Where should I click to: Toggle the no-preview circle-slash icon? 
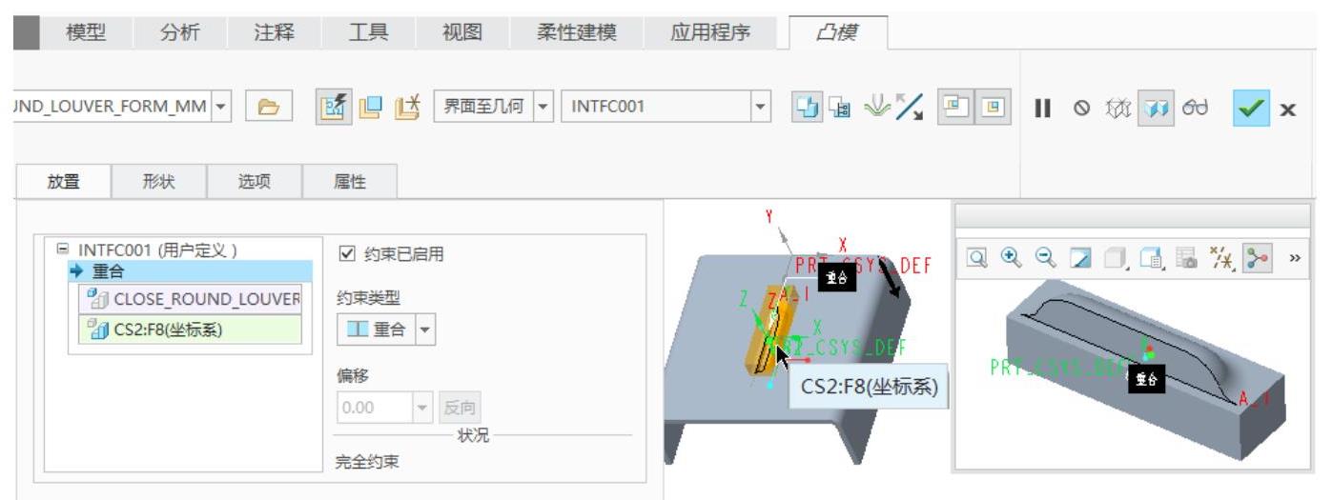coord(1080,107)
